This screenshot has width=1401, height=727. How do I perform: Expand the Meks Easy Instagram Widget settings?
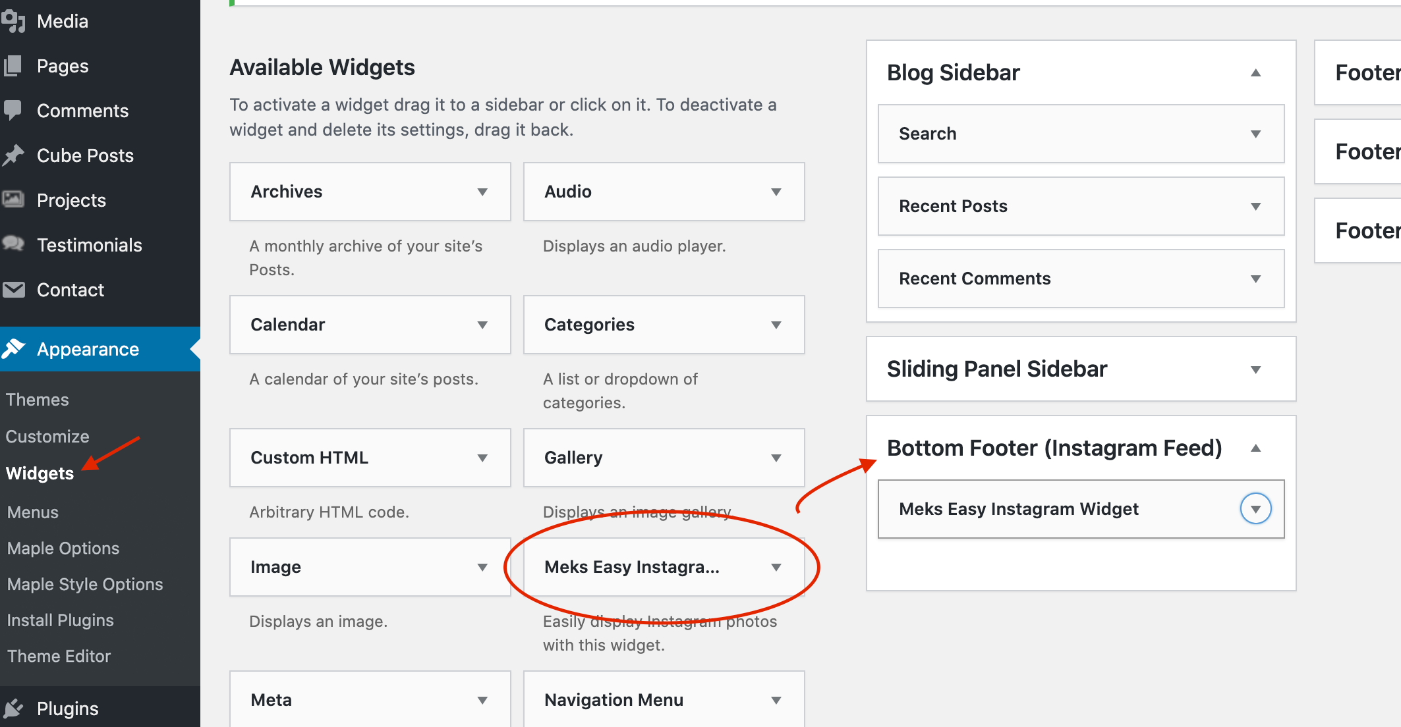pyautogui.click(x=1255, y=509)
